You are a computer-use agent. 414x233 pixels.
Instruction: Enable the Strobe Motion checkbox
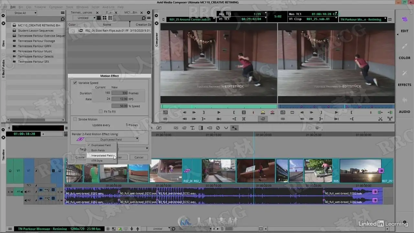[x=75, y=119]
